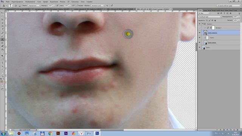
Task: Select the Pen tool
Action: tap(3, 59)
